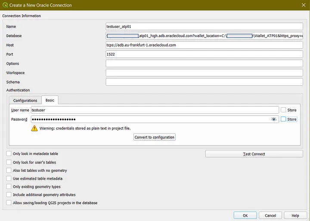Enable Use estimated table metadata

9,178
